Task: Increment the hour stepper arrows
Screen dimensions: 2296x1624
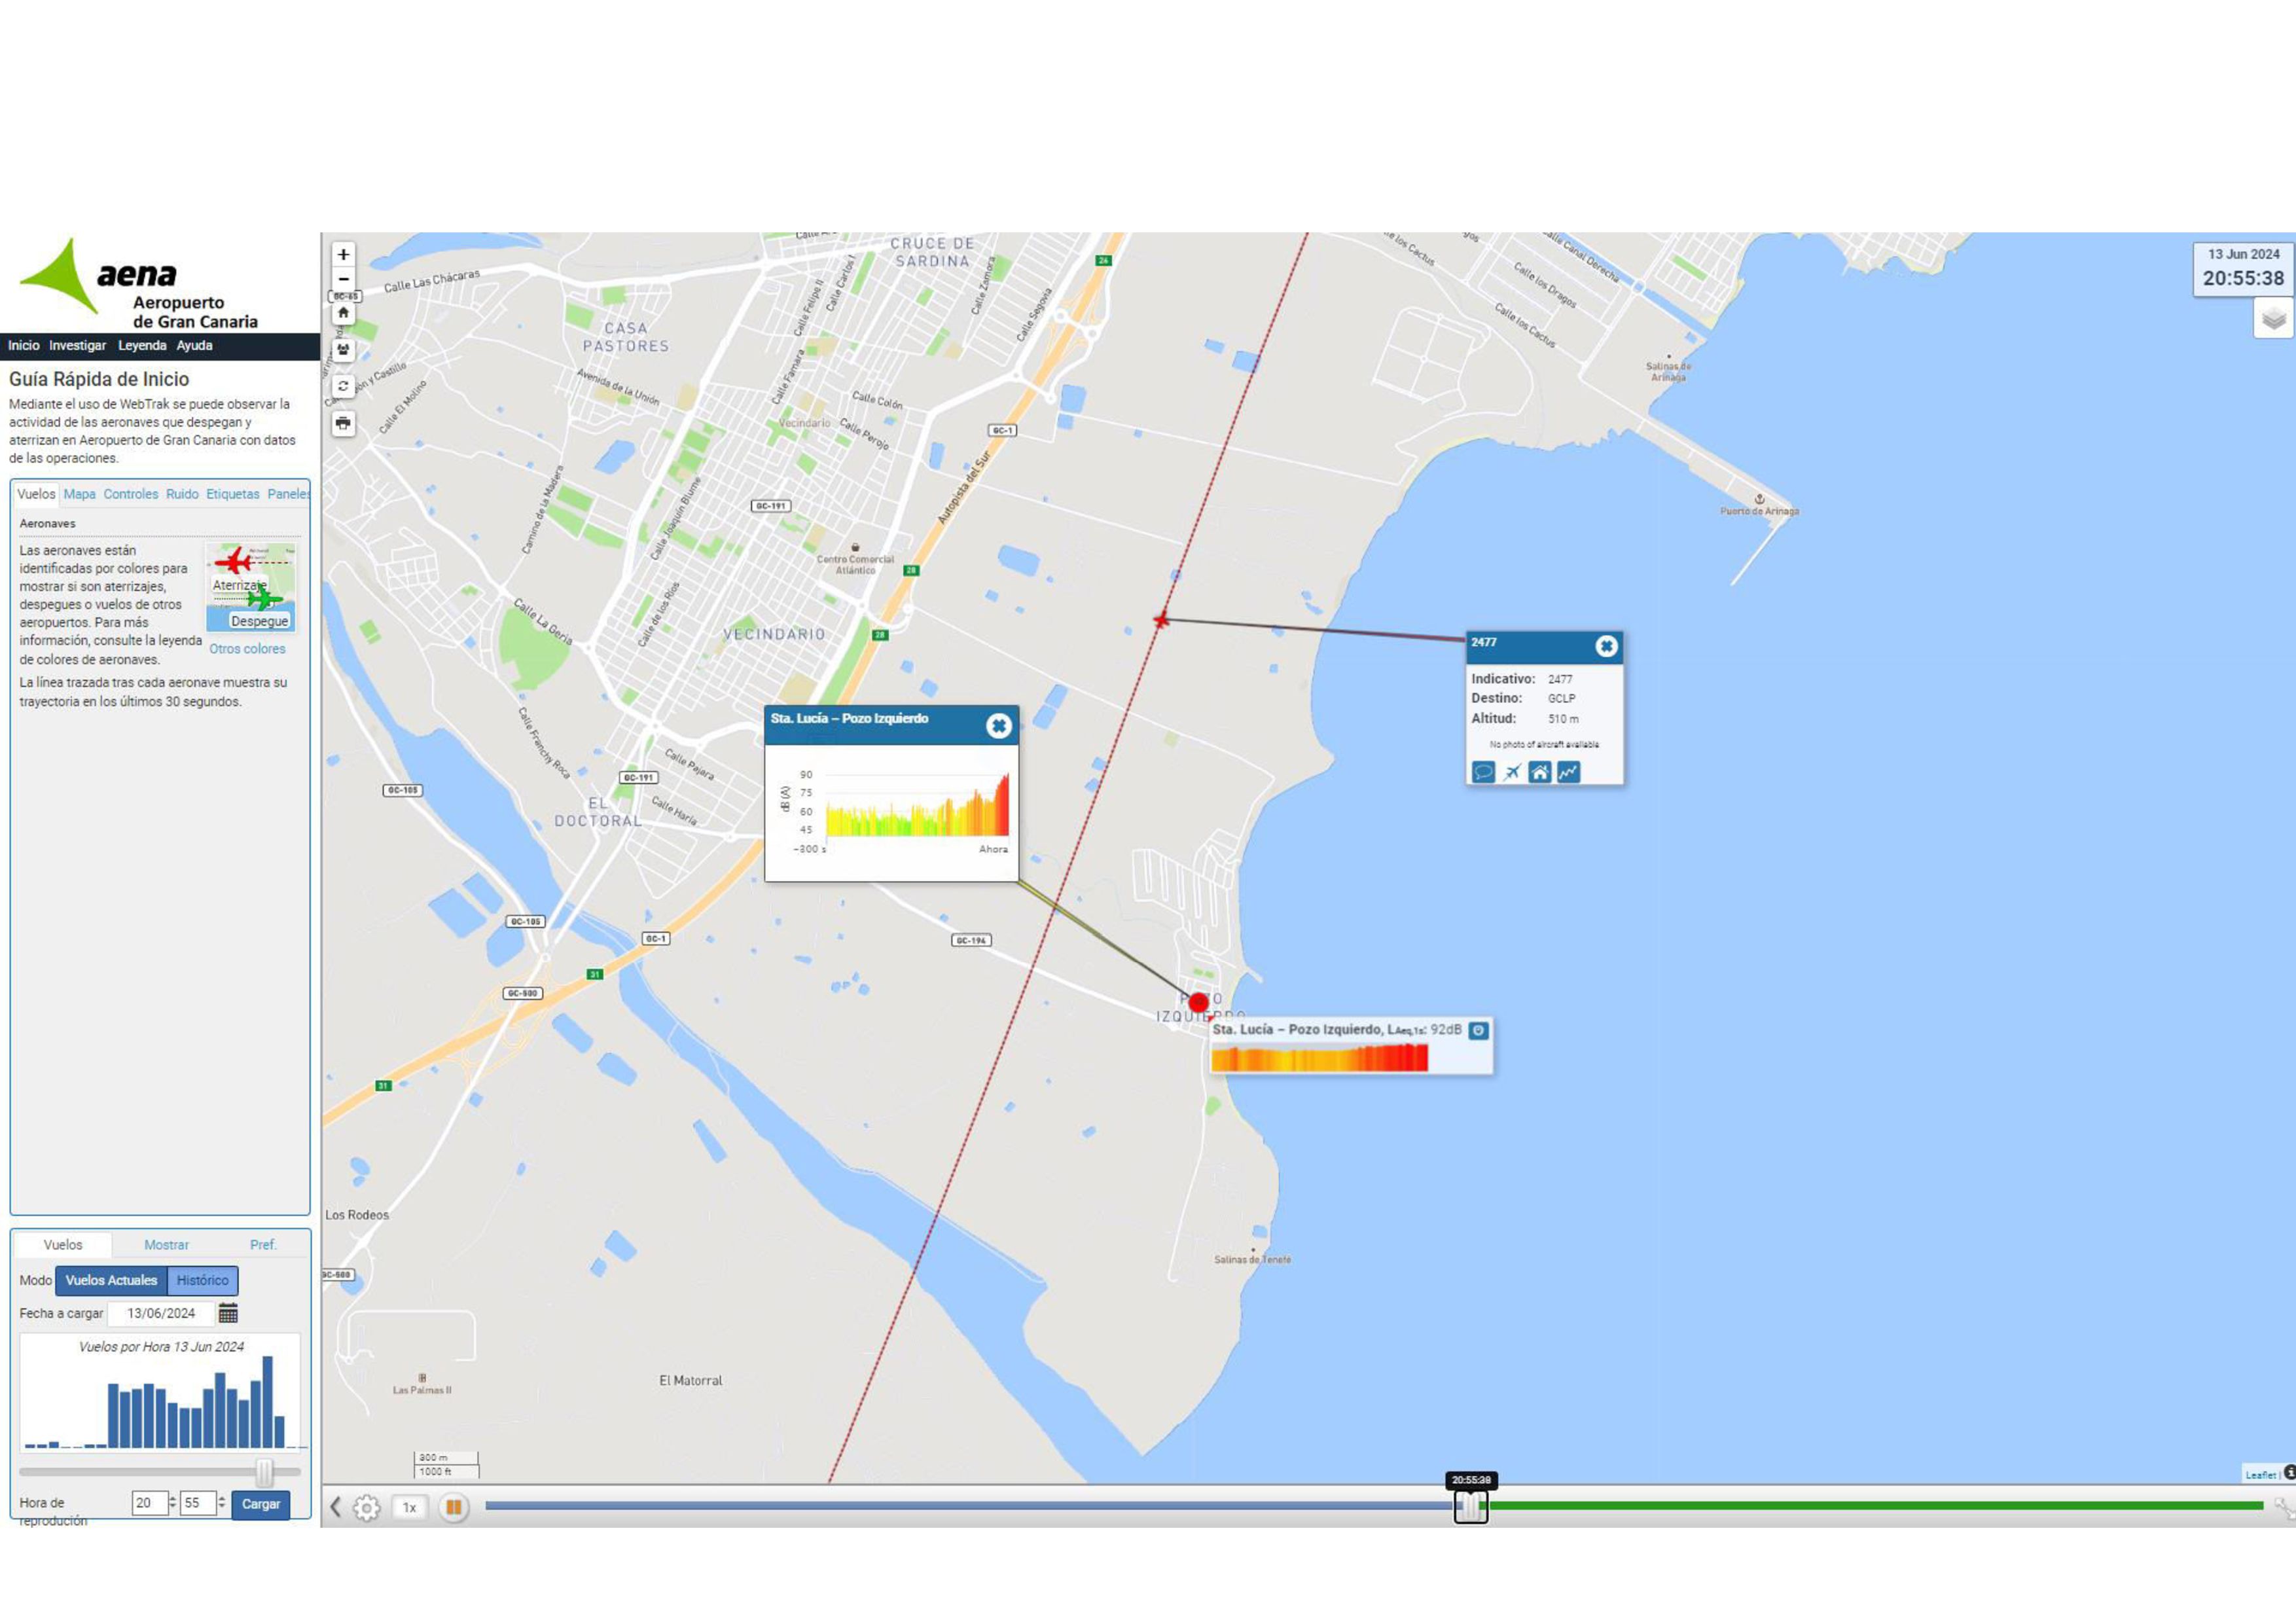Action: (x=173, y=1498)
